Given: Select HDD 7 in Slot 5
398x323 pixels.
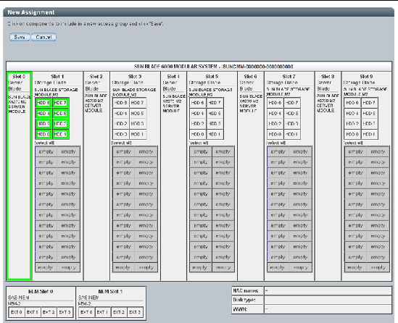Looking at the screenshot, I should tap(215, 103).
